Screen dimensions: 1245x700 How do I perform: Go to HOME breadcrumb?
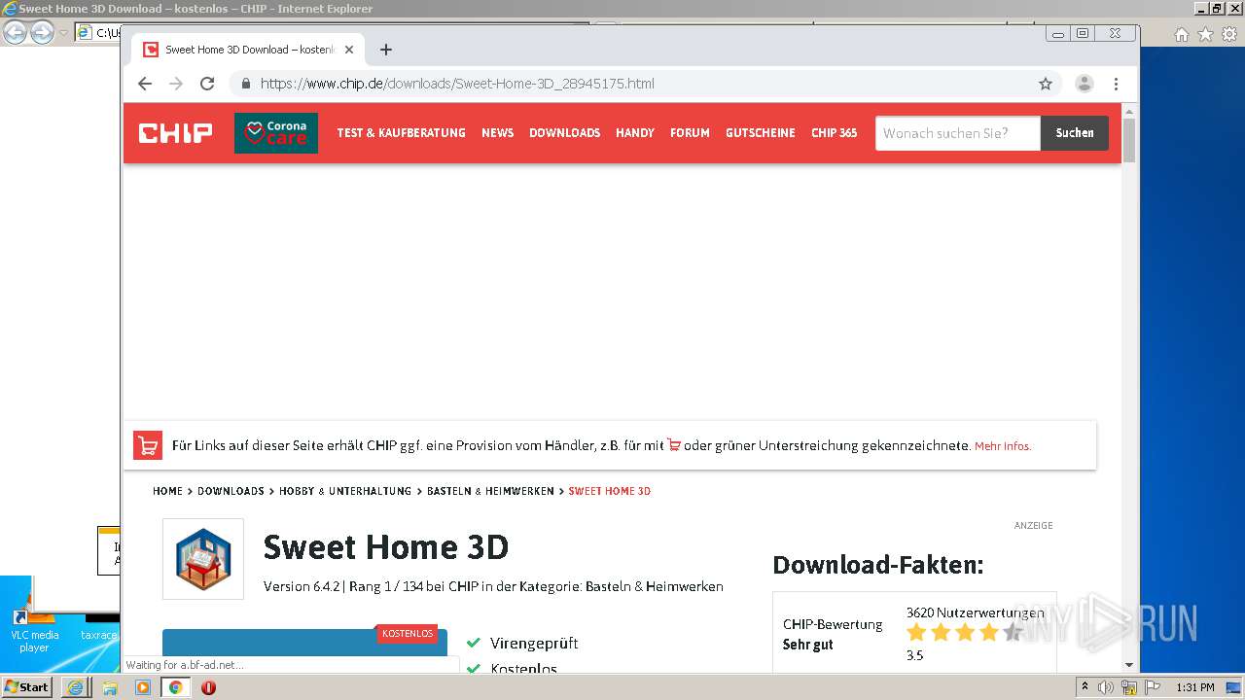pyautogui.click(x=167, y=491)
